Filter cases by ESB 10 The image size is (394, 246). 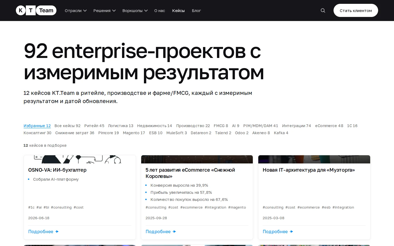[156, 133]
